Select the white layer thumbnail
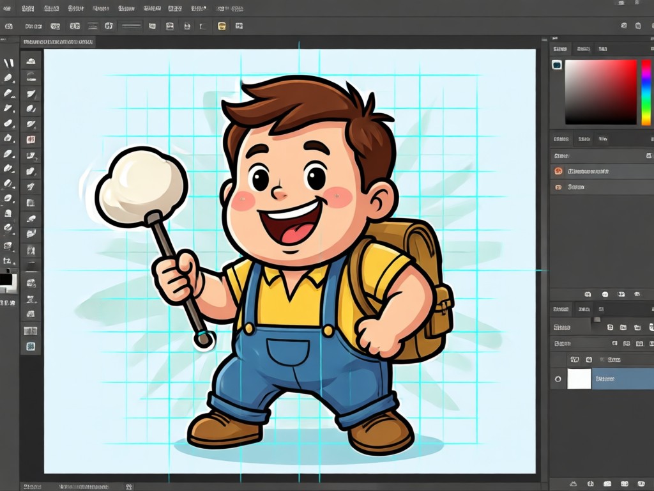The image size is (654, 491). pos(579,378)
